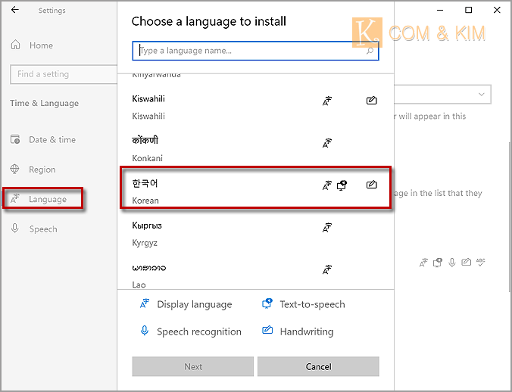This screenshot has width=512, height=392.
Task: Open Home in Settings sidebar
Action: click(x=41, y=45)
